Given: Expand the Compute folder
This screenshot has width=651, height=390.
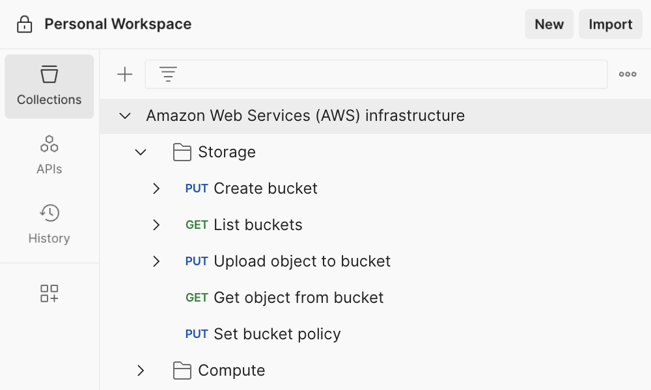Looking at the screenshot, I should (140, 370).
